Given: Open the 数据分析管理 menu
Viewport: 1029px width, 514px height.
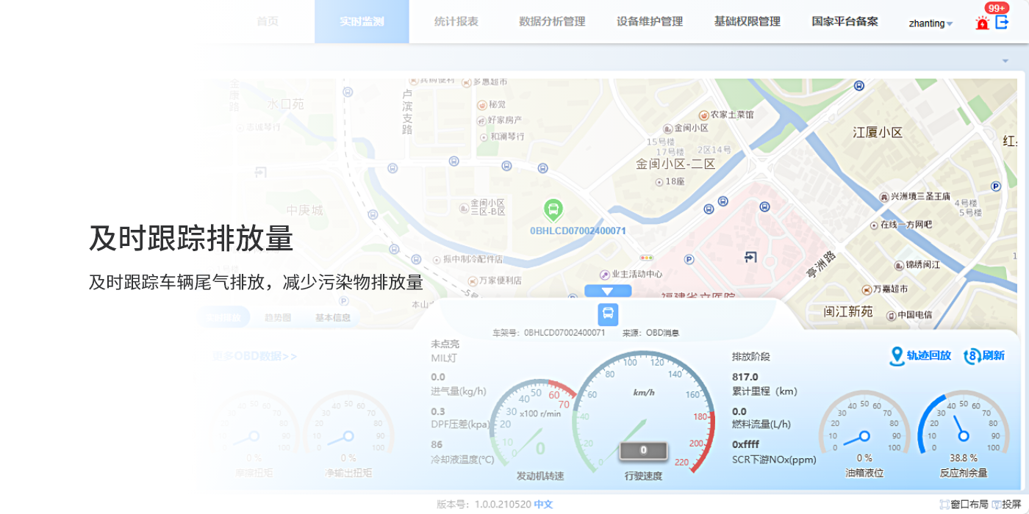Looking at the screenshot, I should pyautogui.click(x=552, y=21).
